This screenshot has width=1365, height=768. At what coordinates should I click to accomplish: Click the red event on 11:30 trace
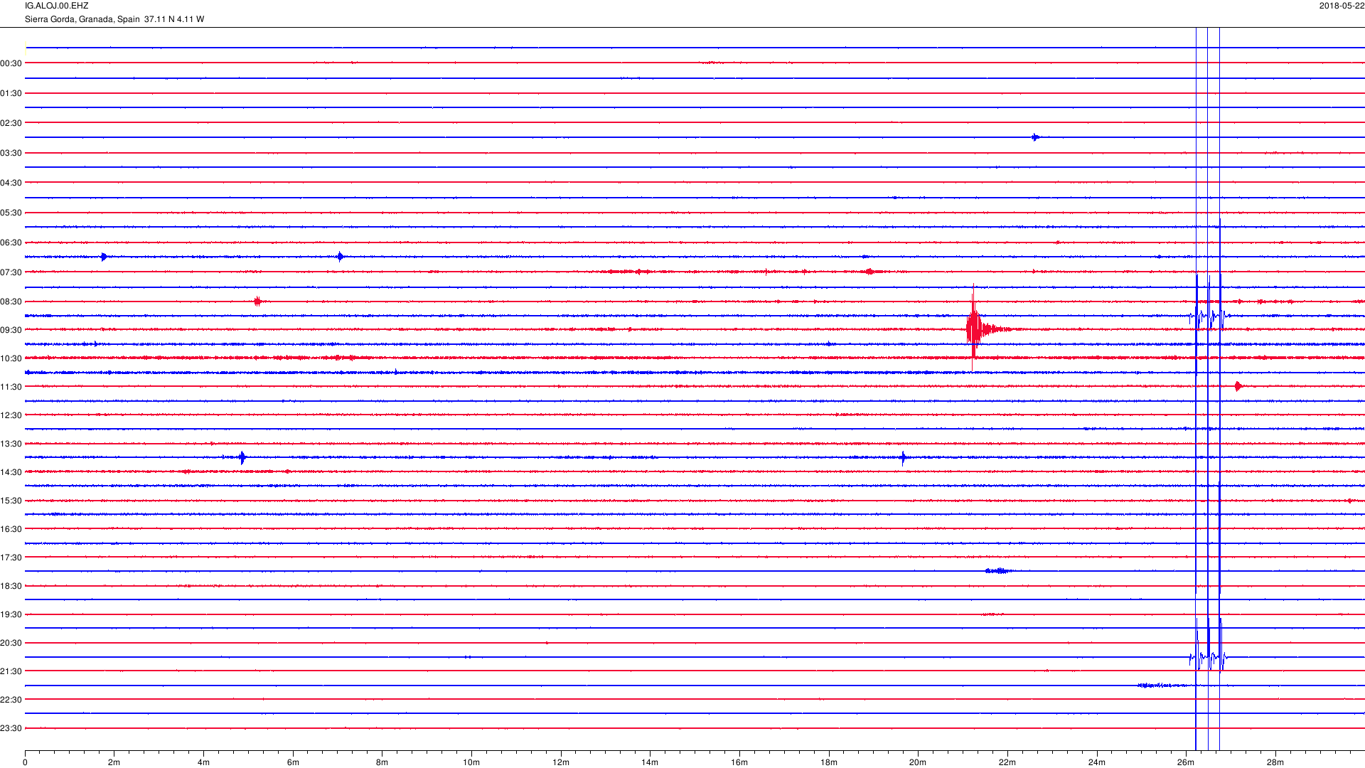coord(1239,387)
